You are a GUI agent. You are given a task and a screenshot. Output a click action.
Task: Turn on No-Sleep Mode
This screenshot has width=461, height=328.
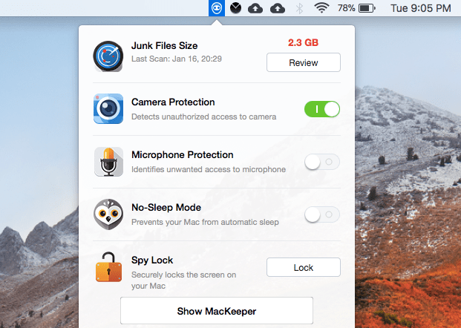321,214
